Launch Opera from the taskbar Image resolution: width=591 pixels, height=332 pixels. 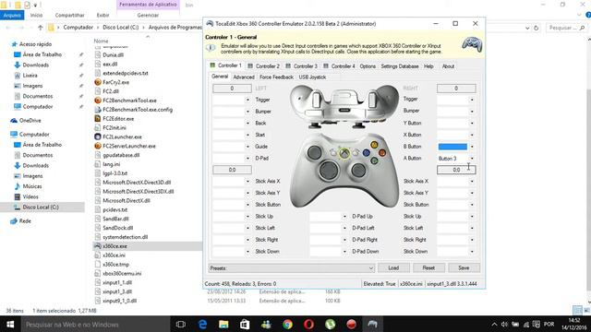tap(308, 324)
